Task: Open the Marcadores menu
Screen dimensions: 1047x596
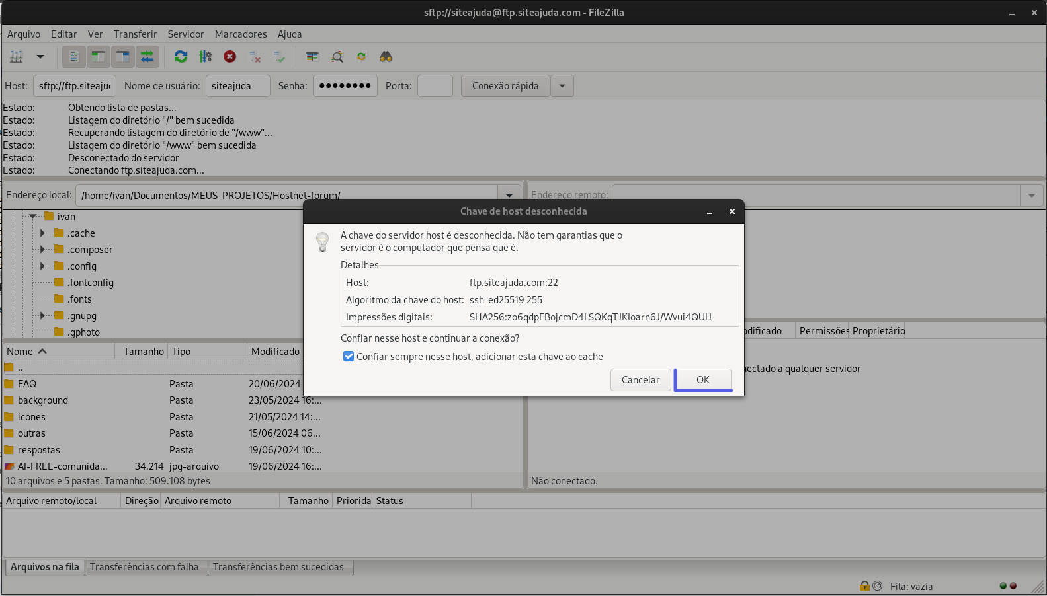Action: [241, 34]
